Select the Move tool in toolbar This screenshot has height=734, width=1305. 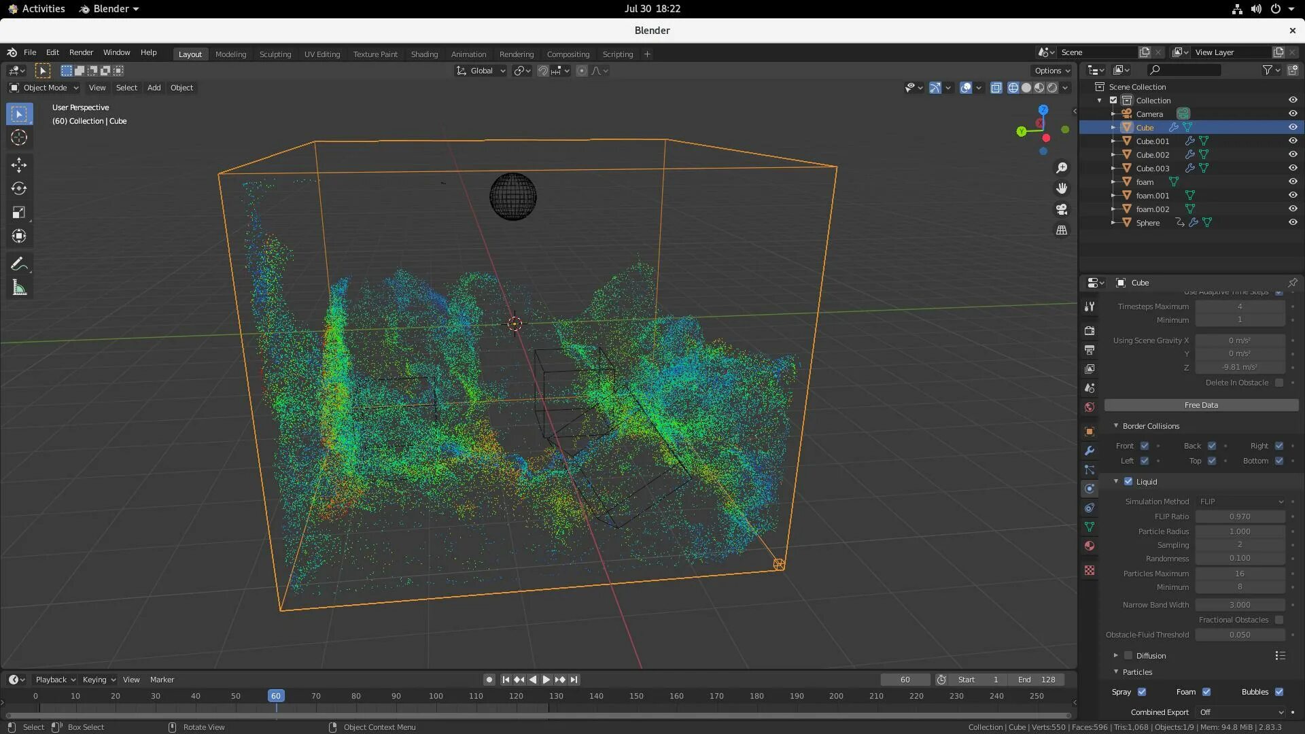click(x=19, y=164)
